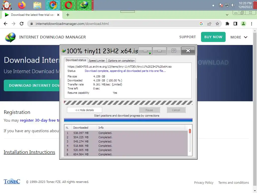This screenshot has height=193, width=257.
Task: Select connection row 3 with 545.274 MB
Action: point(126,141)
